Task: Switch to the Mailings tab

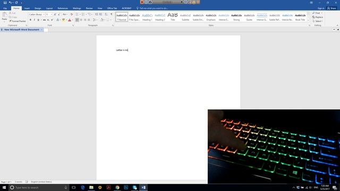Action: [x=76, y=8]
